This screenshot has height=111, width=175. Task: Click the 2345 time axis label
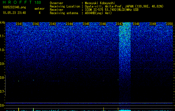click(86, 24)
